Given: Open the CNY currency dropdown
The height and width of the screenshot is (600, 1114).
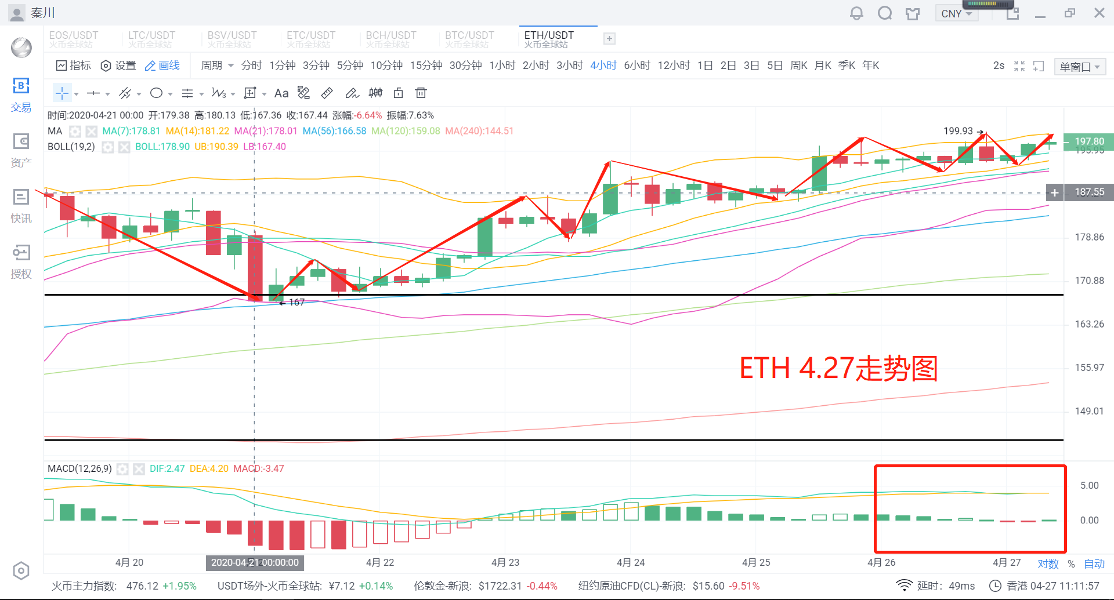Looking at the screenshot, I should [x=957, y=13].
